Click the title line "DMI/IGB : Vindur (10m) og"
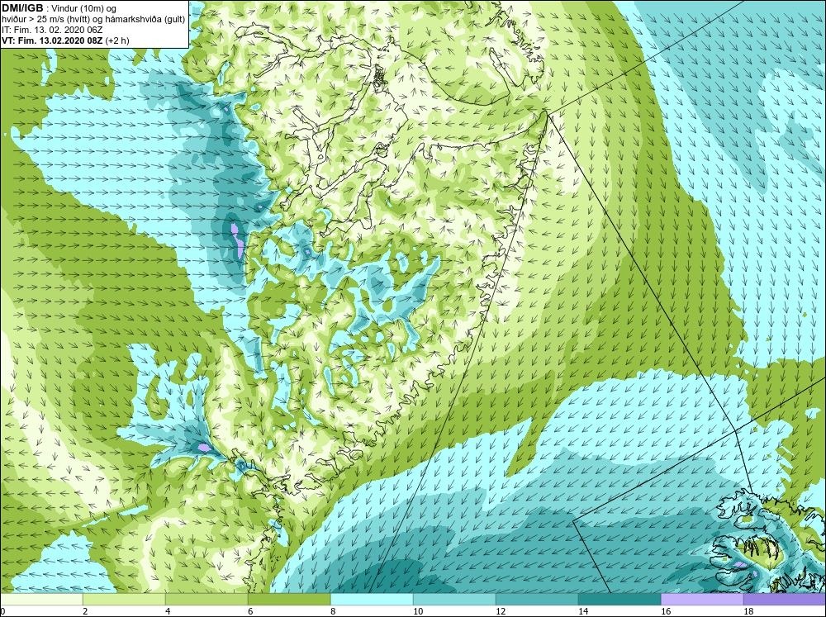826x617 pixels. 59,8
